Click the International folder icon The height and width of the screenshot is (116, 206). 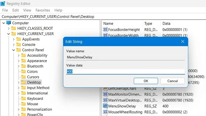(24, 93)
